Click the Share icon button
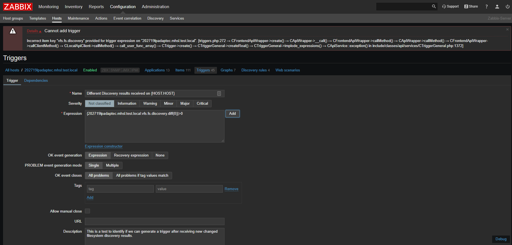 coord(471,6)
